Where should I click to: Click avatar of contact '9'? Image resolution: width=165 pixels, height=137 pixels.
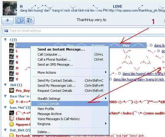(12, 56)
